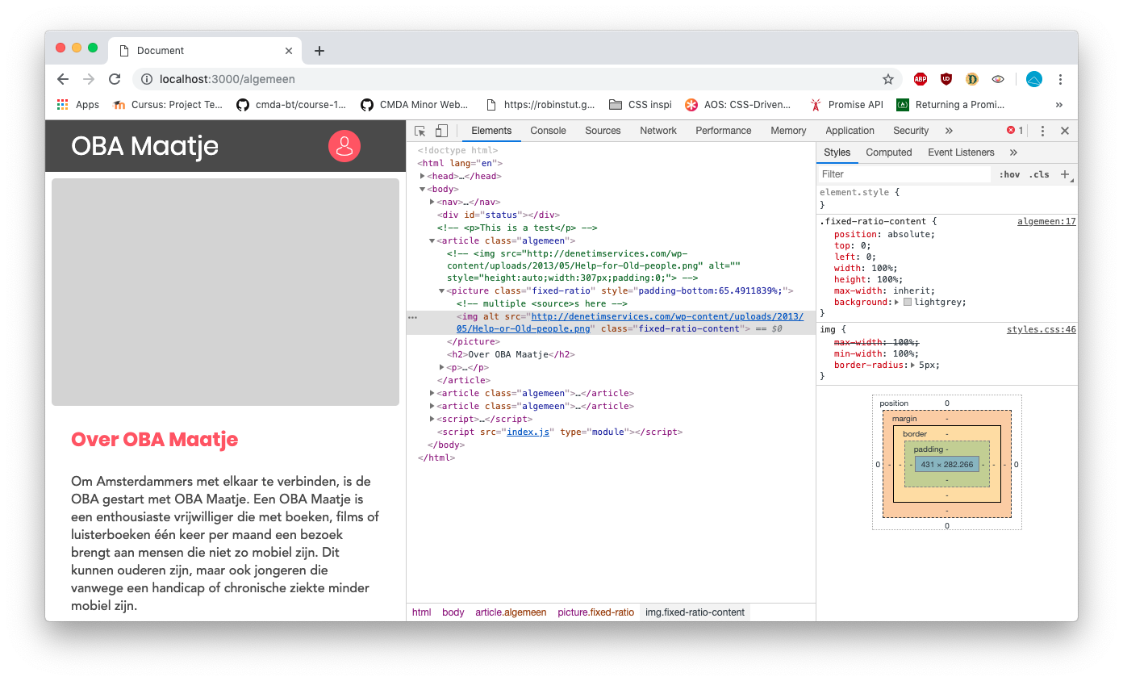
Task: Select article.algemeen in breadcrumb bar
Action: [511, 612]
